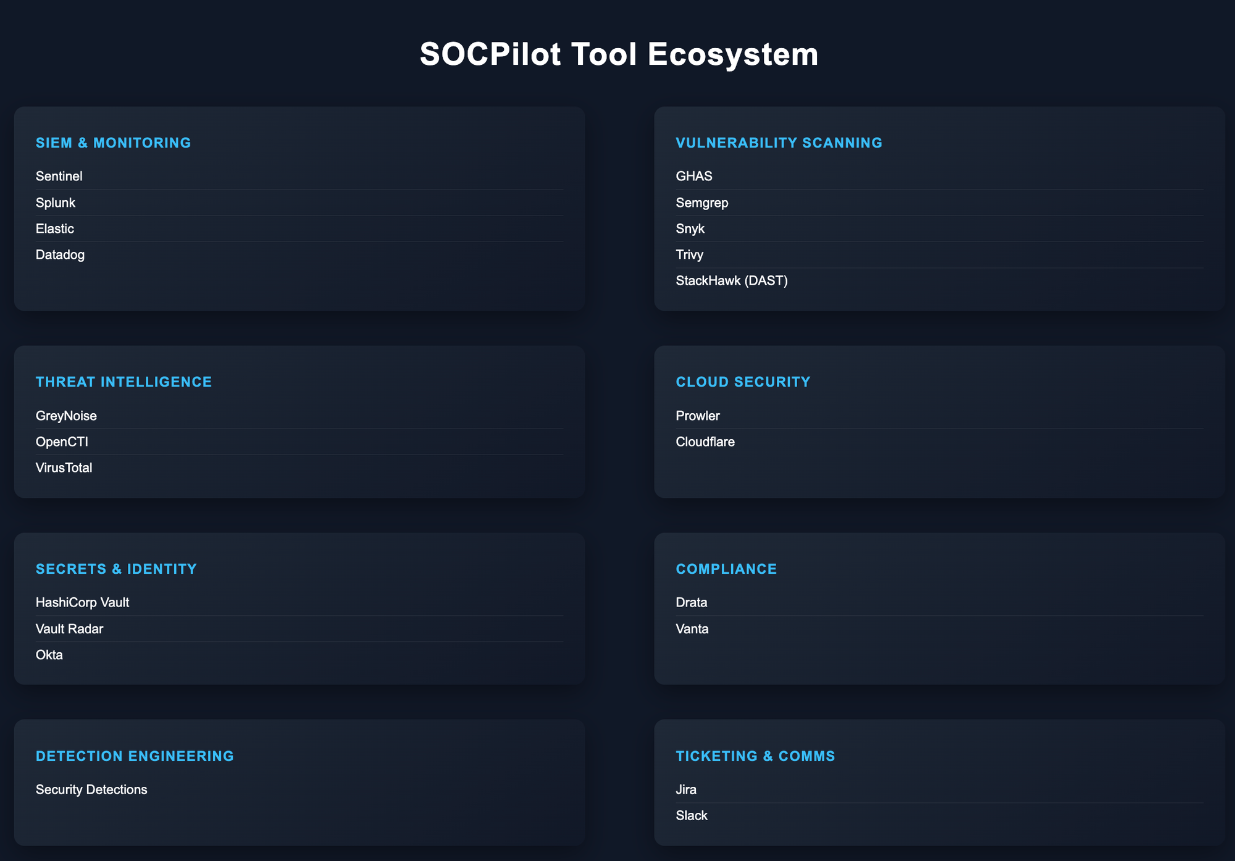The height and width of the screenshot is (861, 1235).
Task: Click the Security Detections item
Action: tap(91, 789)
